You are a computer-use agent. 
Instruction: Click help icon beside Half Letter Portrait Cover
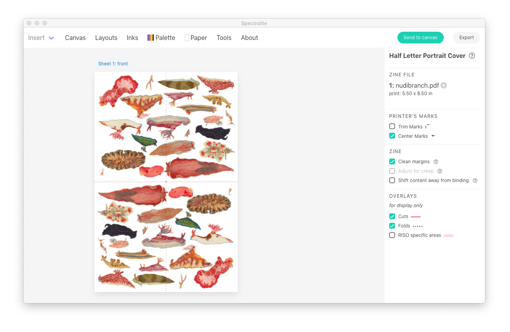click(x=472, y=56)
